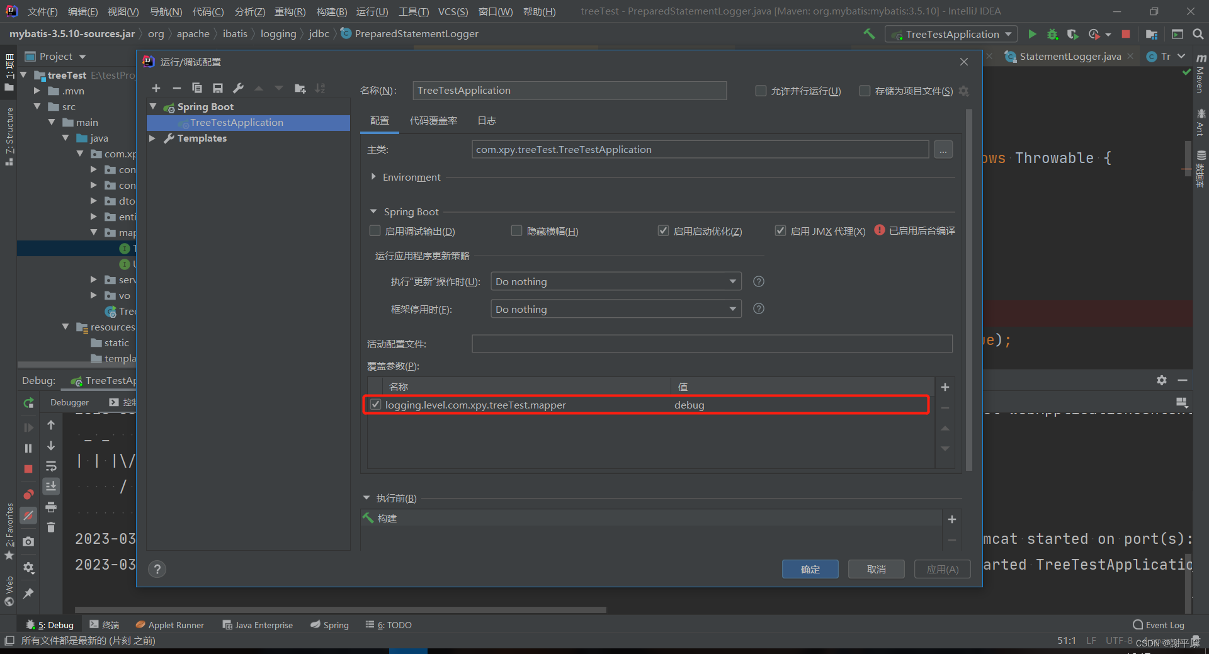Viewport: 1209px width, 654px height.
Task: Switch to code coverage tab
Action: click(x=433, y=121)
